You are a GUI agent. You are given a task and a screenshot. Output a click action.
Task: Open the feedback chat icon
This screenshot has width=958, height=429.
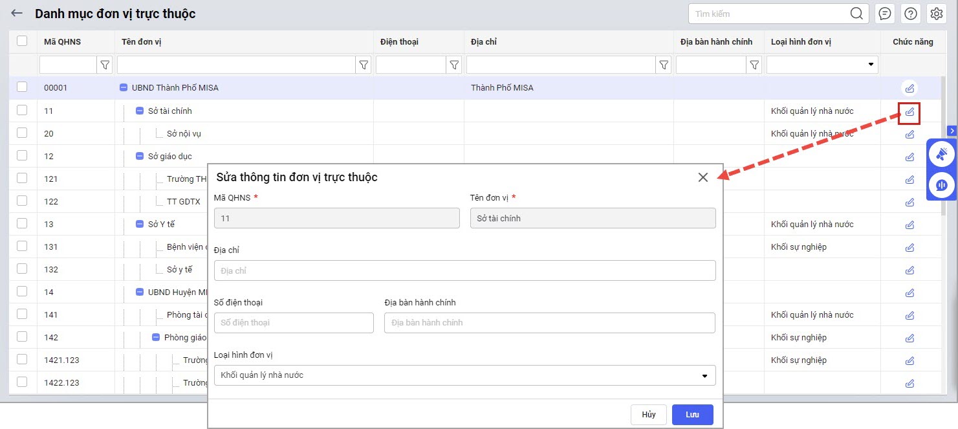click(885, 14)
